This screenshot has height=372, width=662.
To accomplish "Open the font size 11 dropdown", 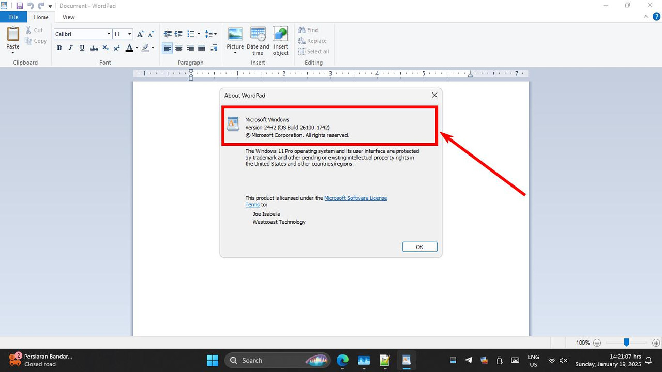I will [x=129, y=34].
